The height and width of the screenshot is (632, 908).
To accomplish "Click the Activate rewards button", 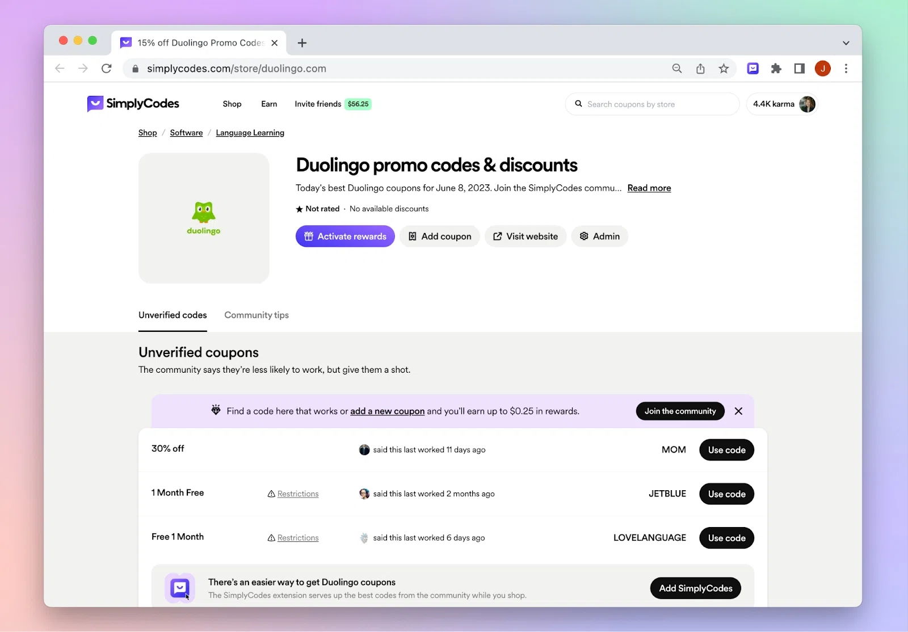I will pos(345,237).
